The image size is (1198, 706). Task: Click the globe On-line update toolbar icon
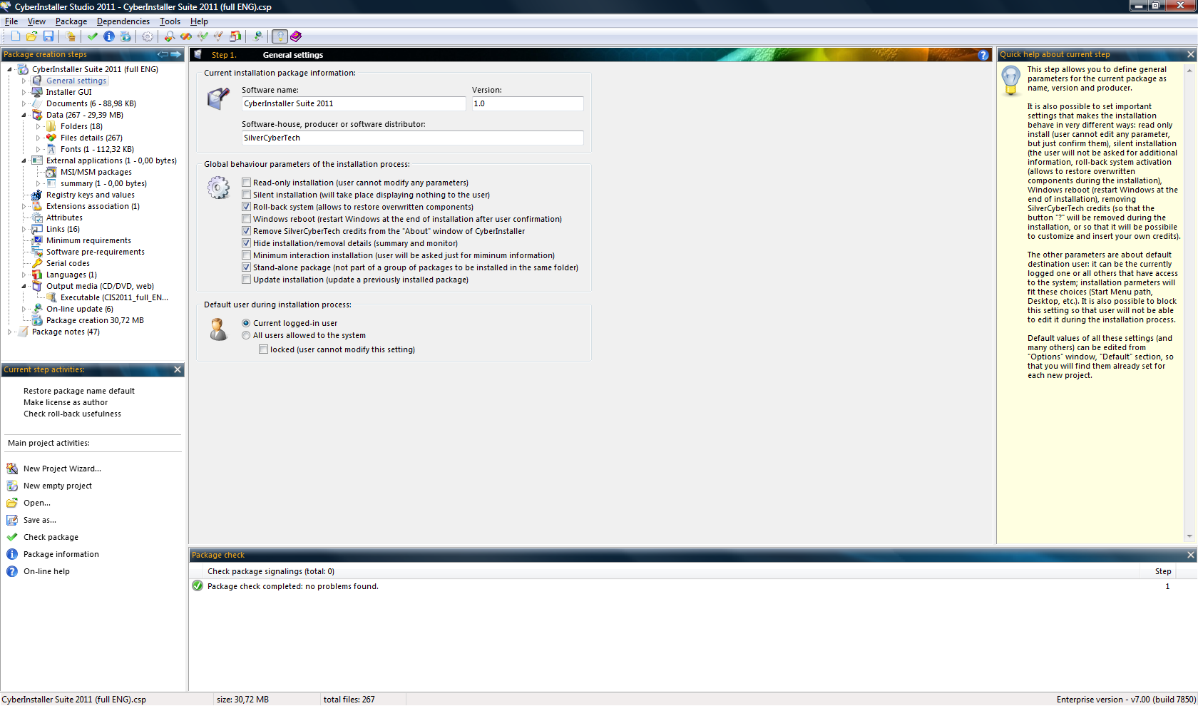pos(257,36)
